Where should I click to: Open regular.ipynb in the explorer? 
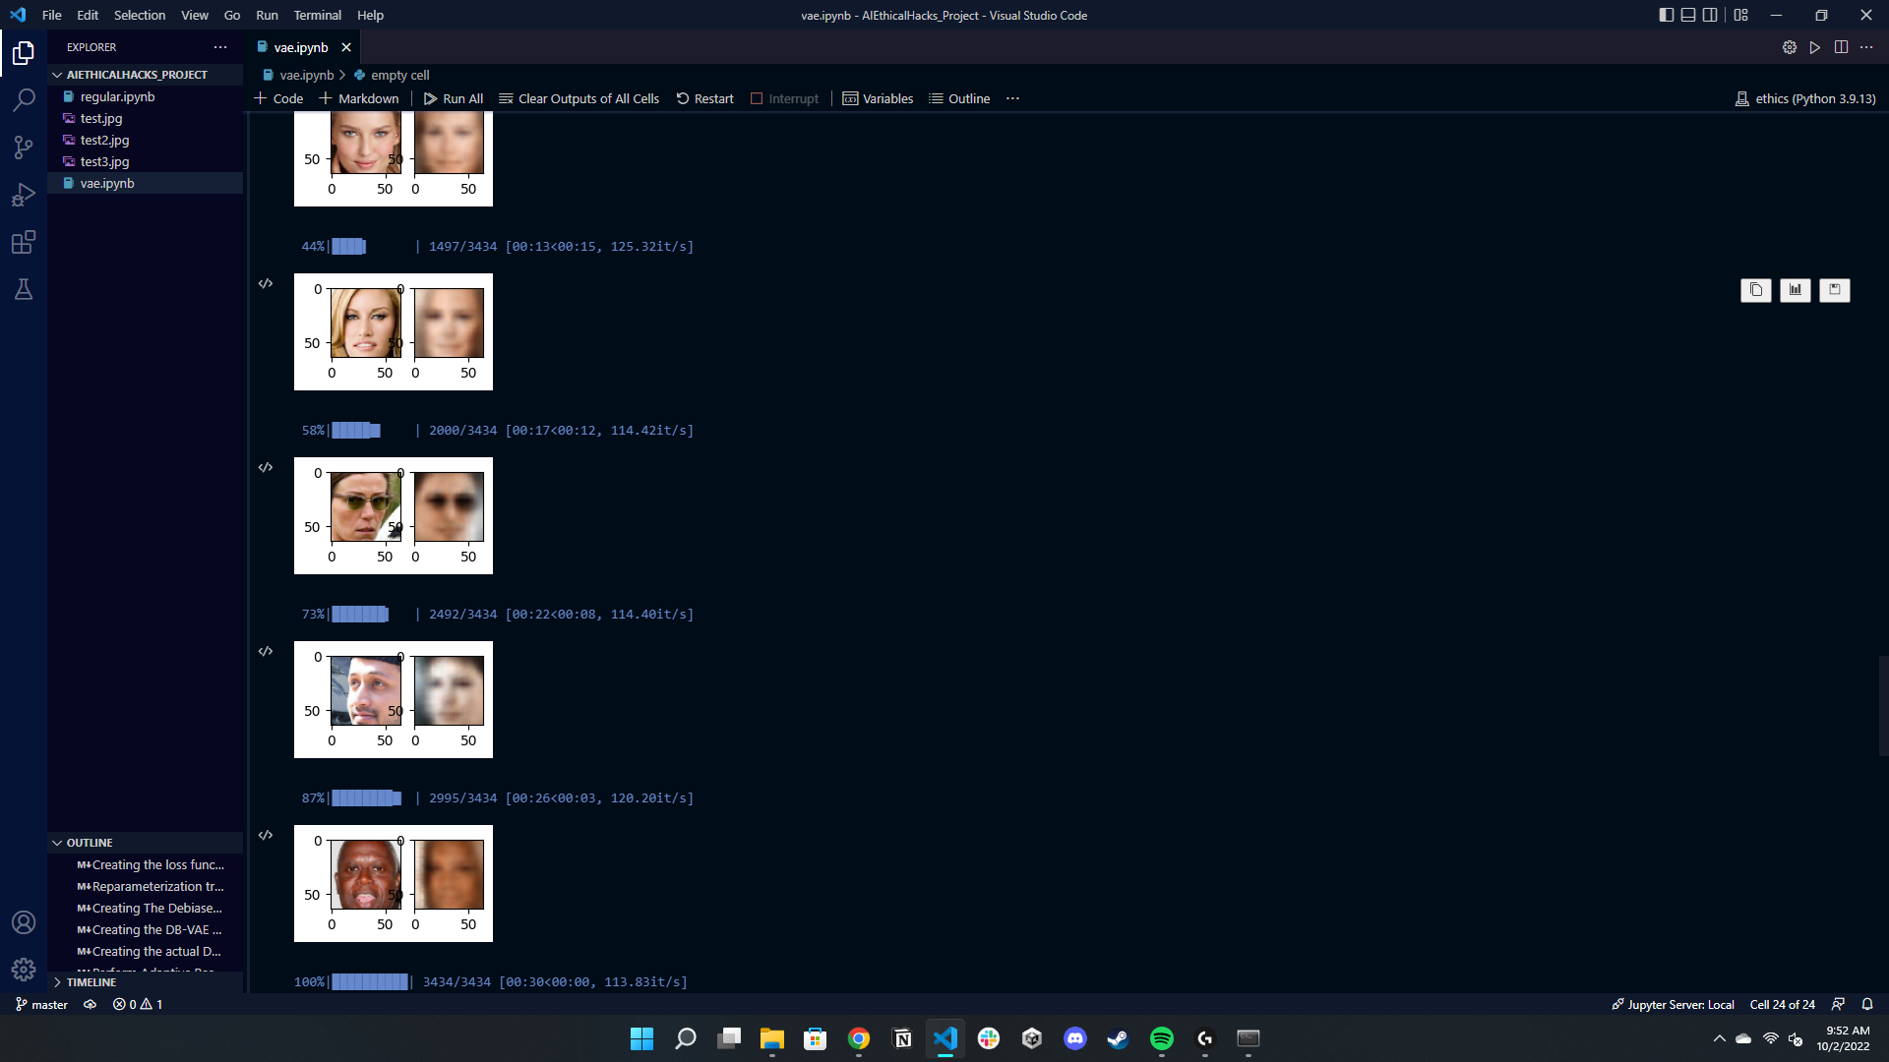pos(117,96)
